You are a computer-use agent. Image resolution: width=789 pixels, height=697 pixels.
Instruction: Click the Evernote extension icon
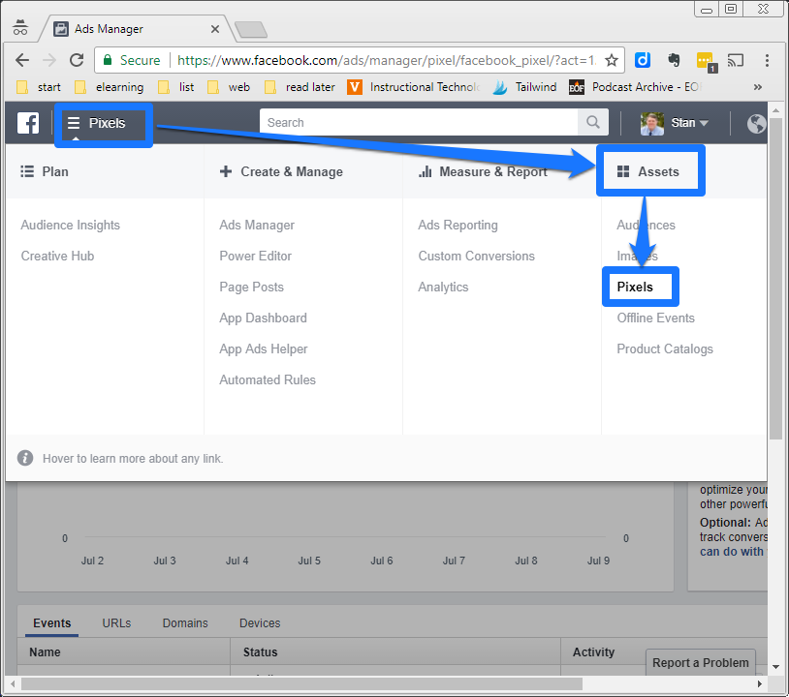coord(674,60)
